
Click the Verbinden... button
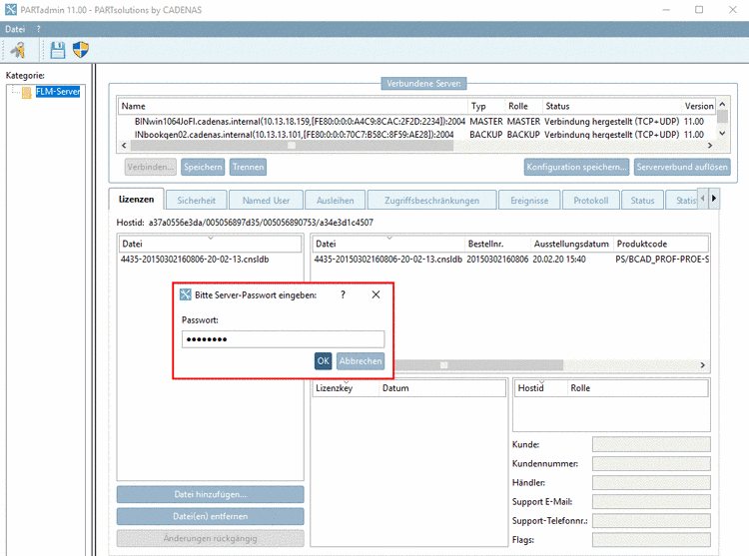coord(151,167)
